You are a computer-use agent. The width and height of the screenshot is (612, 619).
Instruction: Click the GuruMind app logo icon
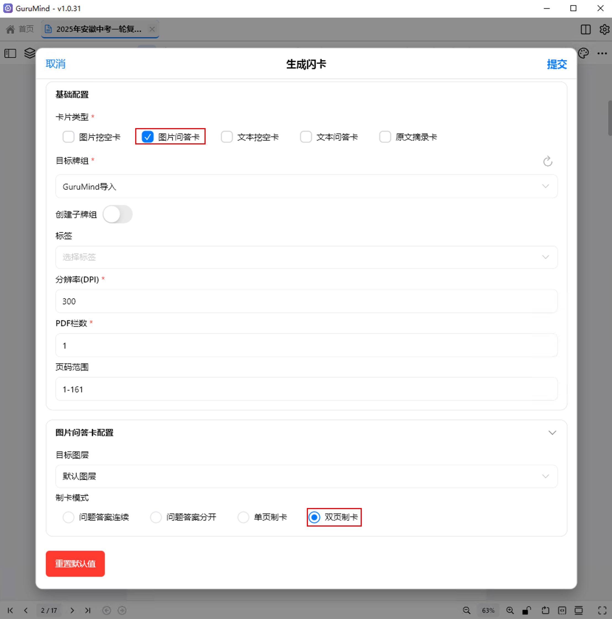coord(8,8)
